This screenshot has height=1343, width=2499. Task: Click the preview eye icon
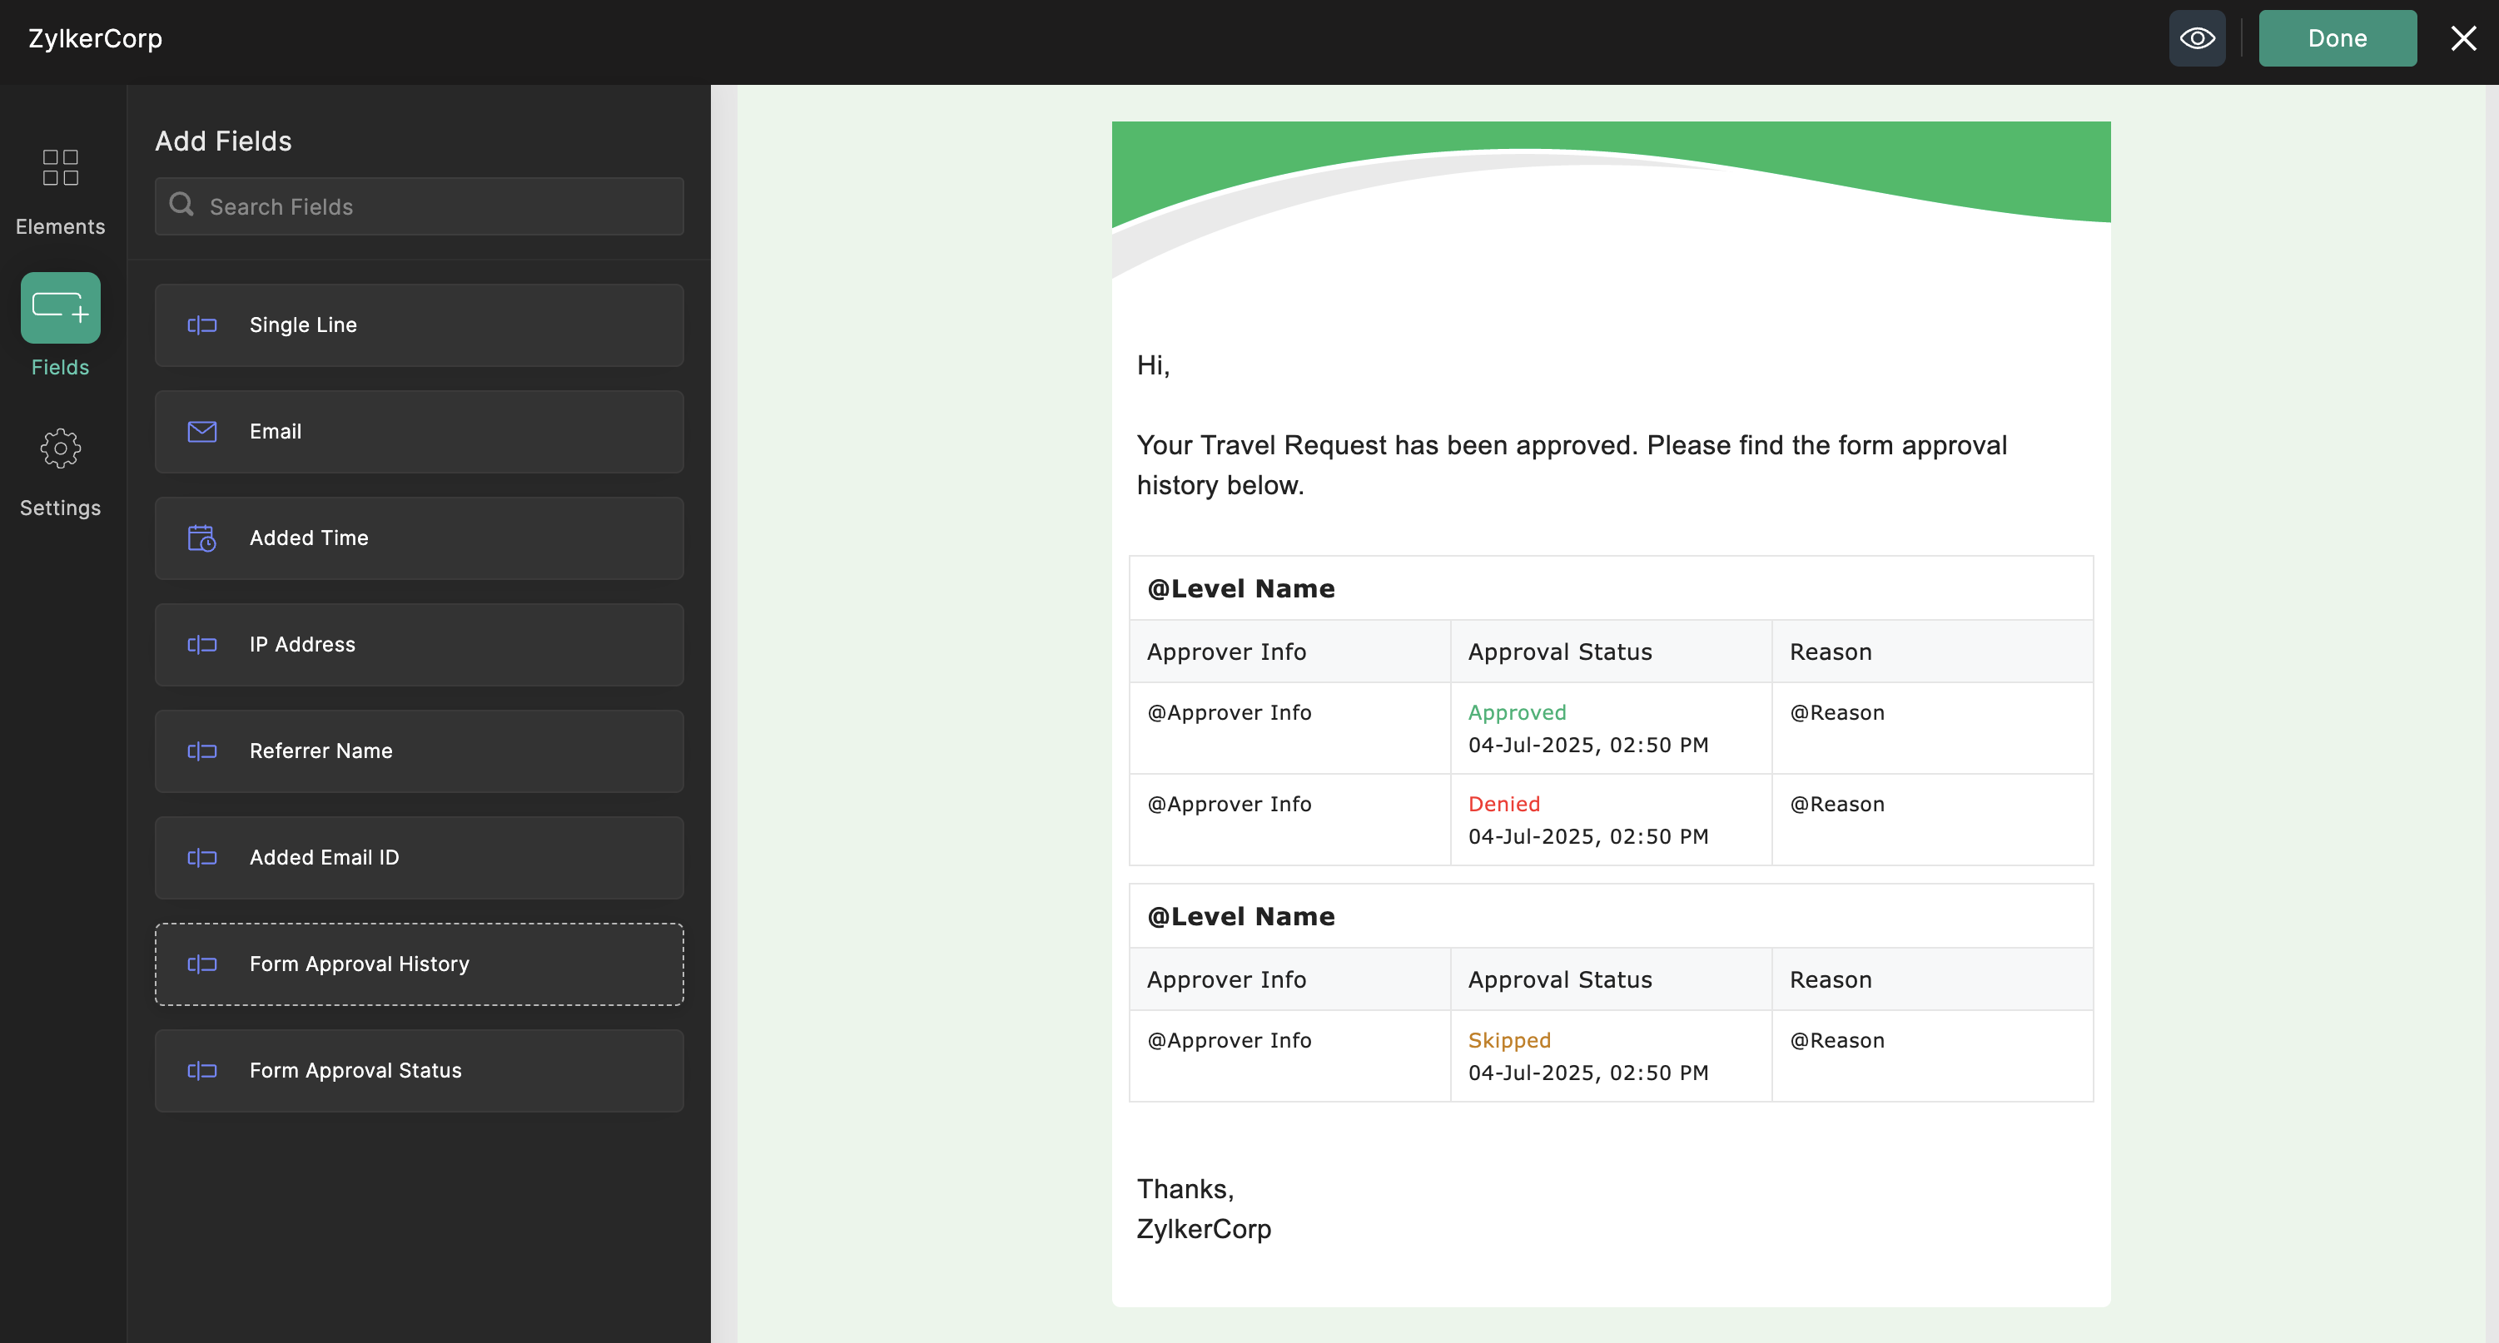coord(2196,37)
